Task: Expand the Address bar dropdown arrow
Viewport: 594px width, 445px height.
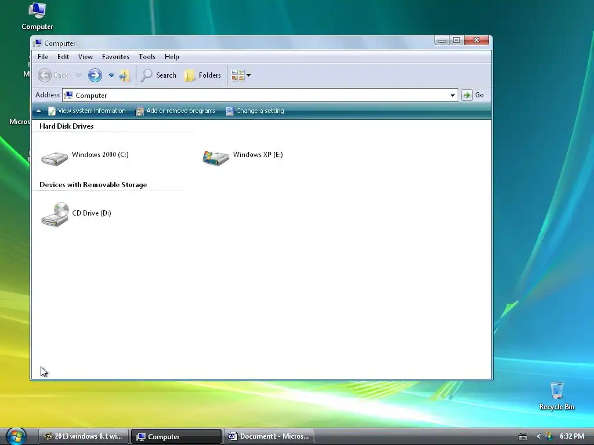Action: coord(452,96)
